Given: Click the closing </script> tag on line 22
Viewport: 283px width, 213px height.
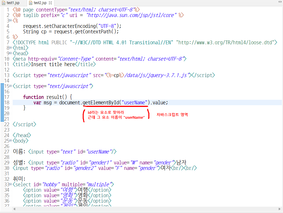Looking at the screenshot, I should click(24, 124).
